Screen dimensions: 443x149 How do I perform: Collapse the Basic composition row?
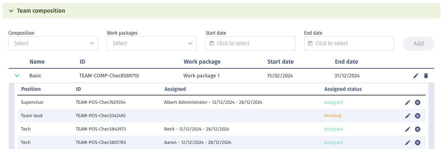pos(16,76)
